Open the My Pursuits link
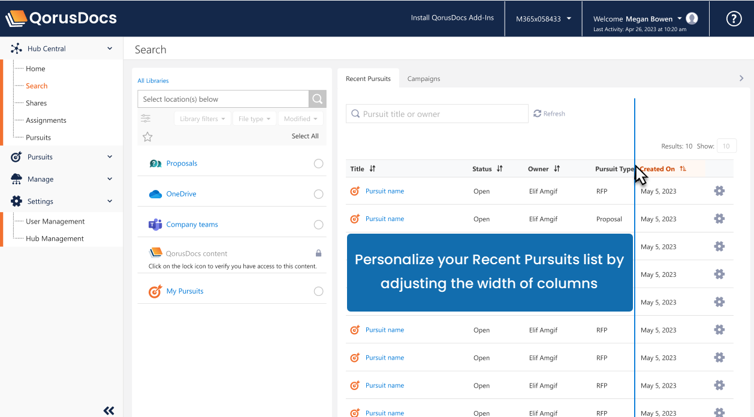Image resolution: width=754 pixels, height=417 pixels. pos(185,291)
